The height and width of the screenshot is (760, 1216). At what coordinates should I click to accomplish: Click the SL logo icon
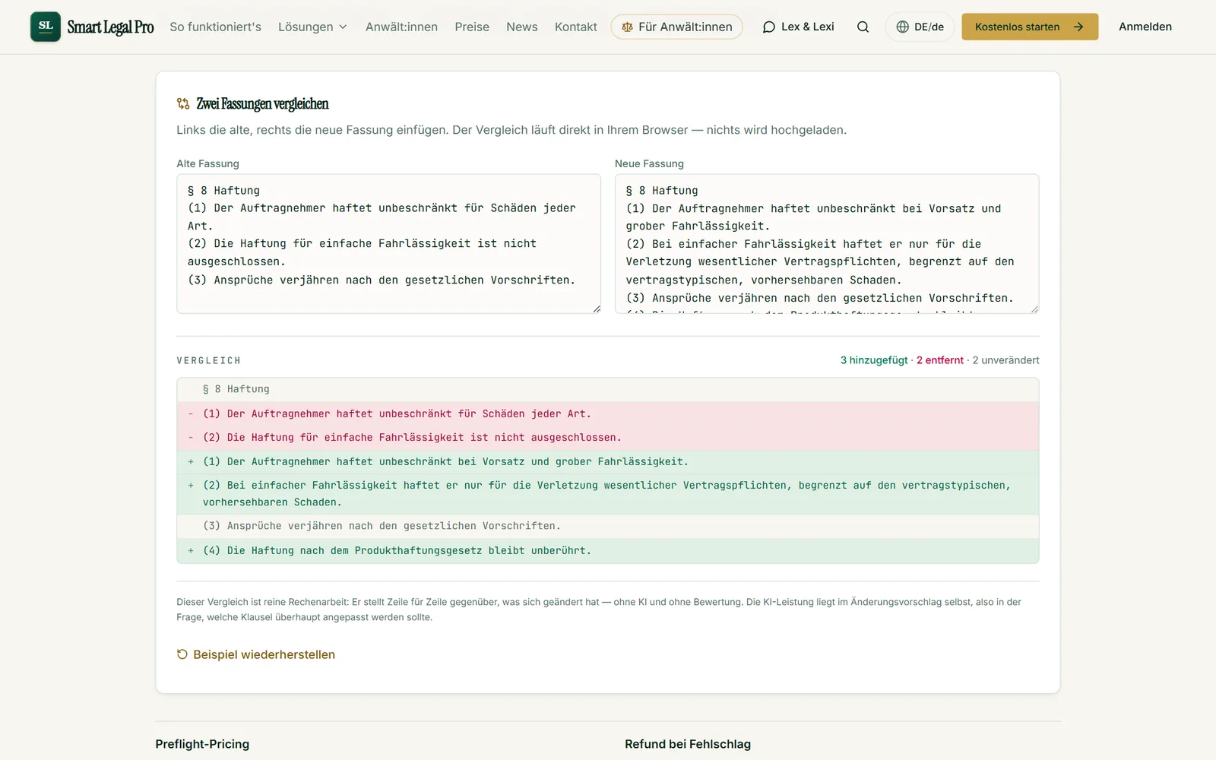[x=46, y=27]
